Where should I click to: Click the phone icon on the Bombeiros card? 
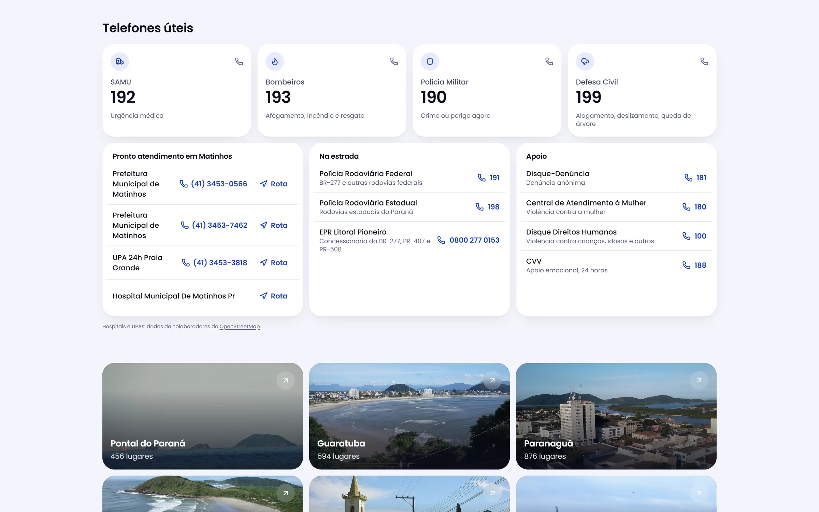(394, 61)
